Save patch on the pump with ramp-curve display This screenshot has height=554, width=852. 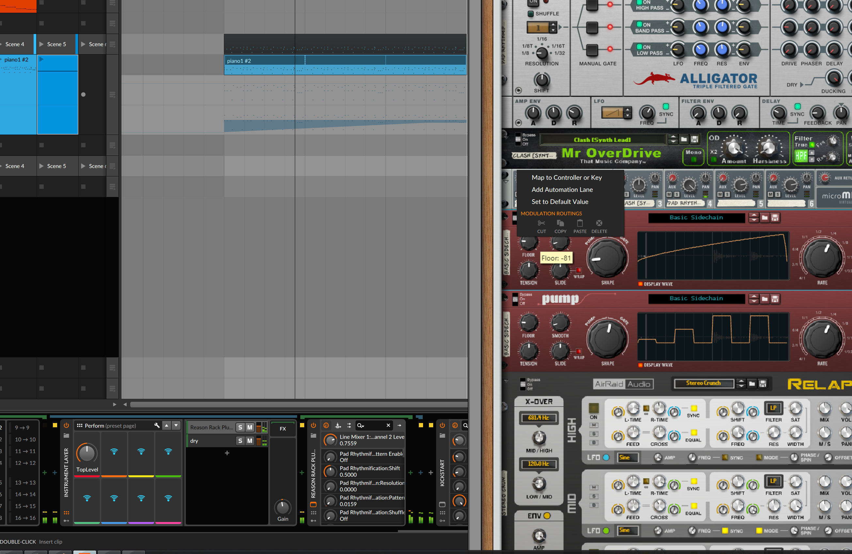pos(775,218)
